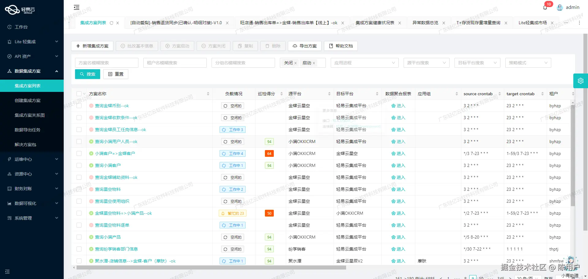Refresh the 集成方案列表 tab with its reload icon
588x279 pixels.
point(111,23)
